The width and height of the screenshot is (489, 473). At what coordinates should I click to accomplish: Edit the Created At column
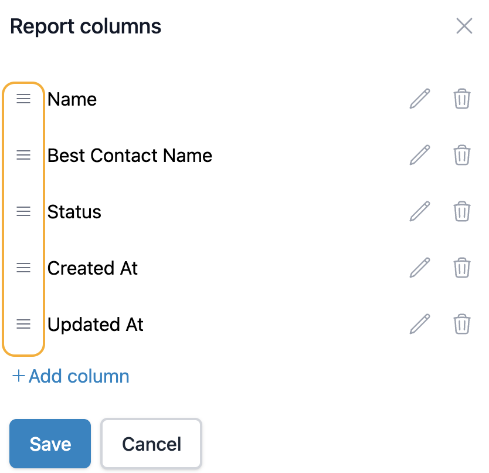pyautogui.click(x=420, y=268)
